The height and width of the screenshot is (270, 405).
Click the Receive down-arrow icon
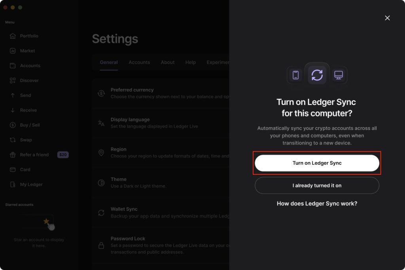pos(13,110)
